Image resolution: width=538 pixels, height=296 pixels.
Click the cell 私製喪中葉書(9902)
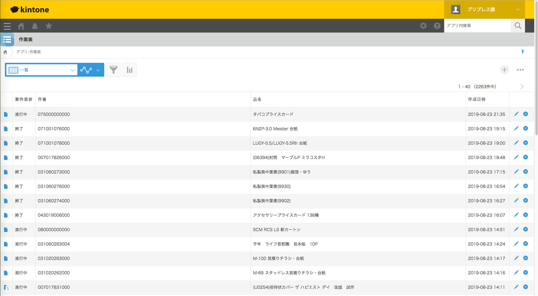pyautogui.click(x=358, y=201)
